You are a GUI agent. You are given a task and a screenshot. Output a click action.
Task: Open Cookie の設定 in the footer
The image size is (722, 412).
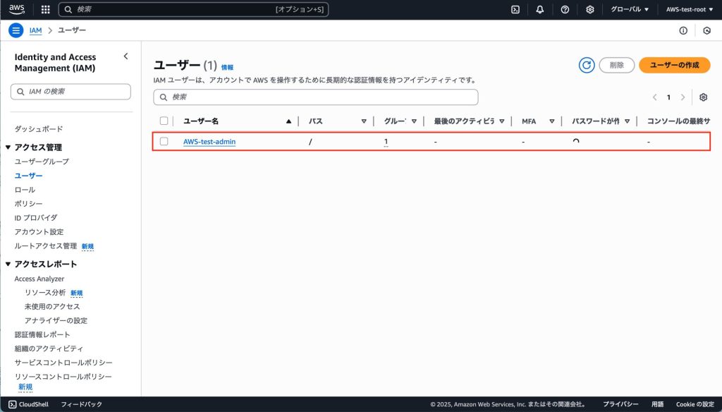tap(695, 404)
